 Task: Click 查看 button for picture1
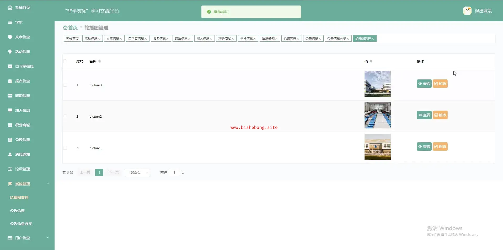tap(424, 146)
